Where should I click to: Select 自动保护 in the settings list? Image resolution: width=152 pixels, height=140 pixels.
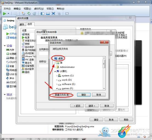coord(28,47)
